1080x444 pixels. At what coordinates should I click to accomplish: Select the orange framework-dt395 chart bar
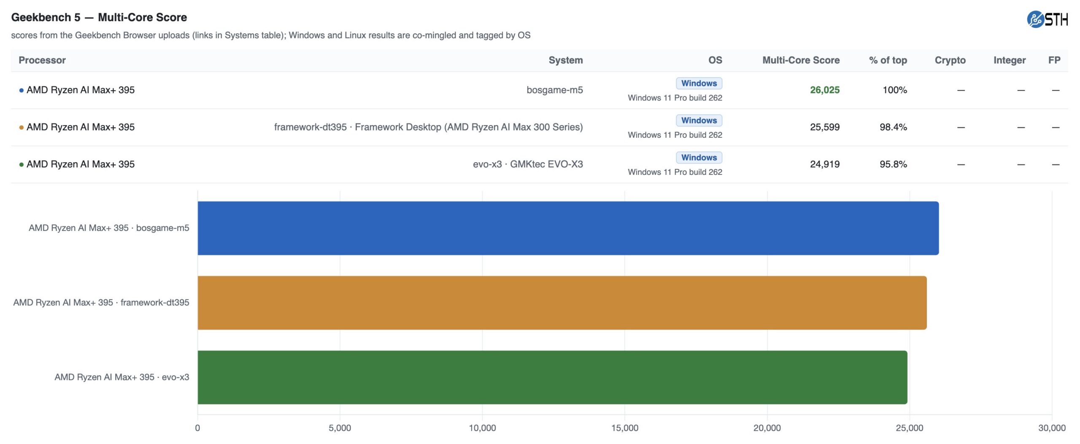[562, 303]
